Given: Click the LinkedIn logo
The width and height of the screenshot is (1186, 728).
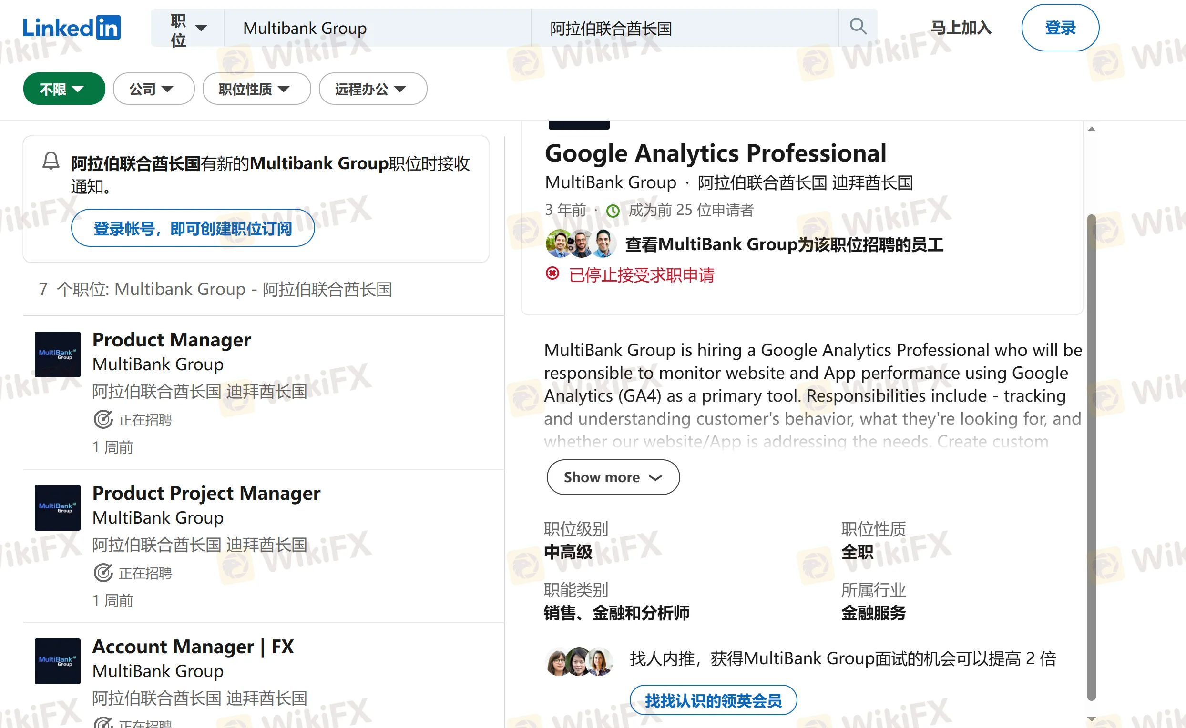Looking at the screenshot, I should pos(72,28).
